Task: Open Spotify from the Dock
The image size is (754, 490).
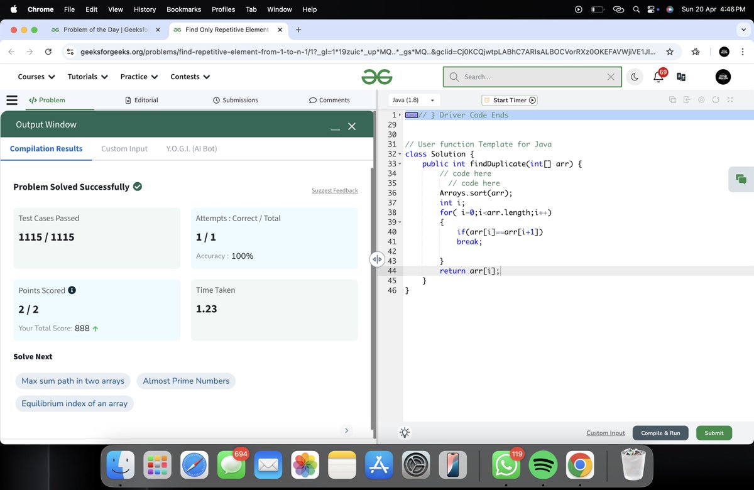Action: [543, 465]
